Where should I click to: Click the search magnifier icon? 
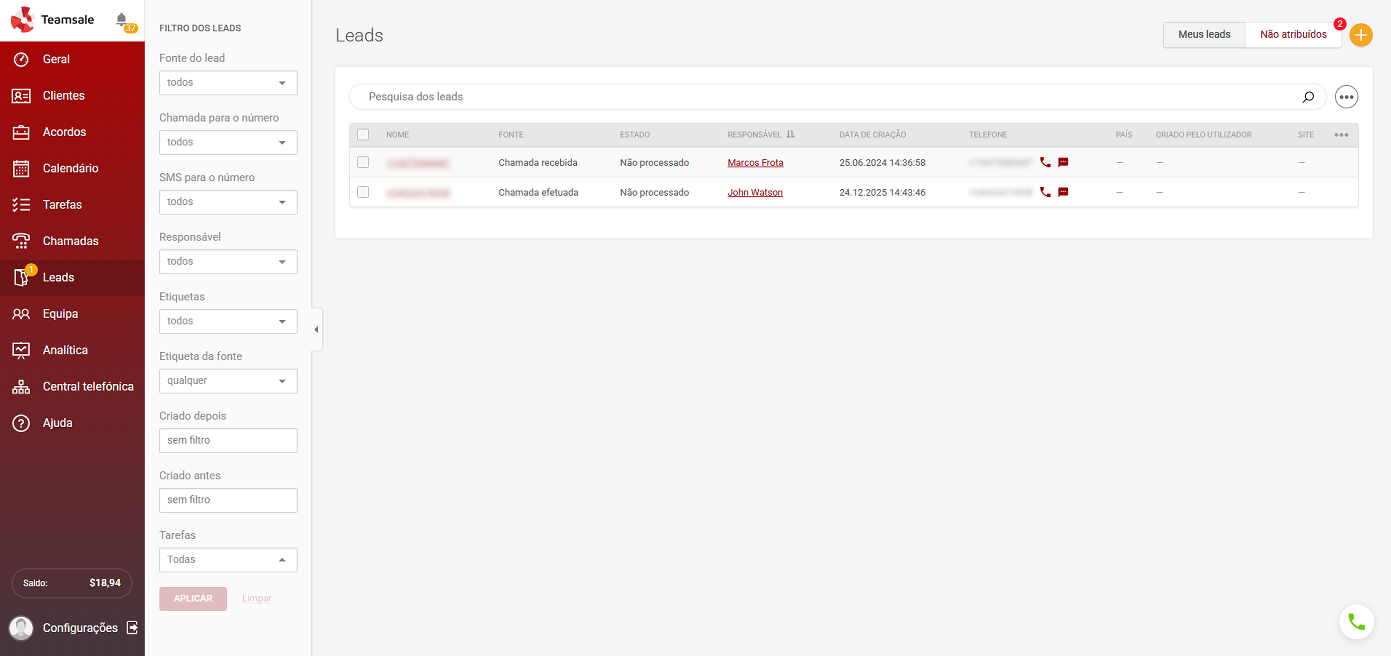tap(1307, 97)
